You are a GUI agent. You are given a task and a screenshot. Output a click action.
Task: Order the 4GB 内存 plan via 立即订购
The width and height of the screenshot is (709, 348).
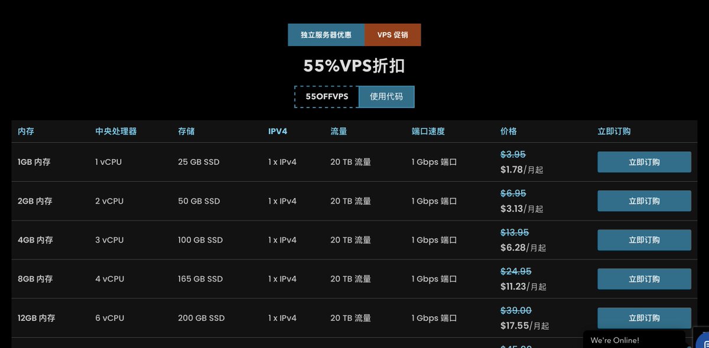tap(644, 240)
